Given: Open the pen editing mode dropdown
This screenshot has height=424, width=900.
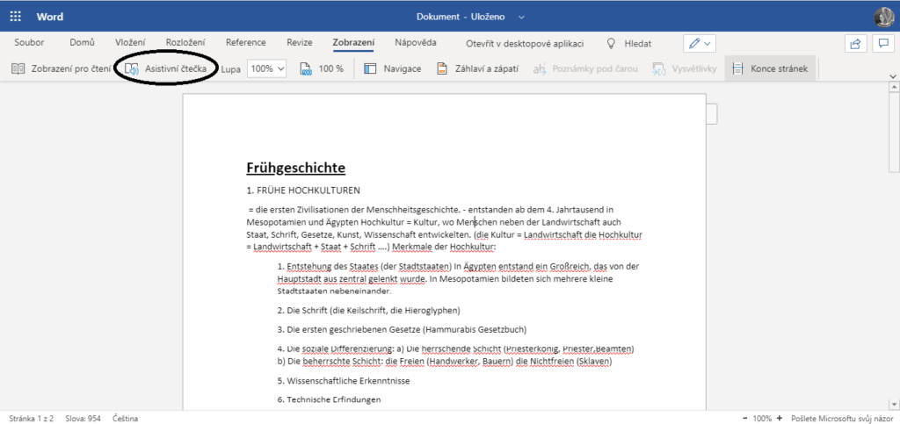Looking at the screenshot, I should tap(700, 43).
